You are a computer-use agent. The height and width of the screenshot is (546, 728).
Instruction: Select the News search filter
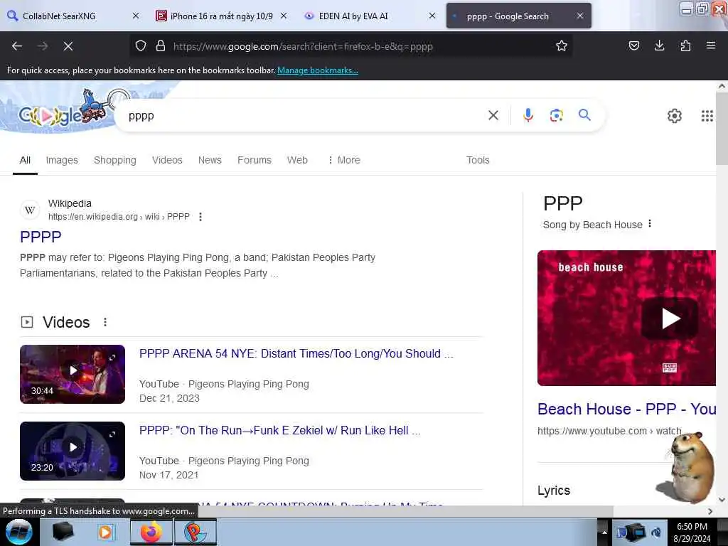point(210,160)
